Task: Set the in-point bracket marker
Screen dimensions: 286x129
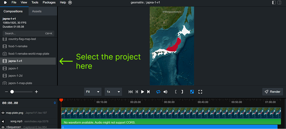Action: point(176,92)
